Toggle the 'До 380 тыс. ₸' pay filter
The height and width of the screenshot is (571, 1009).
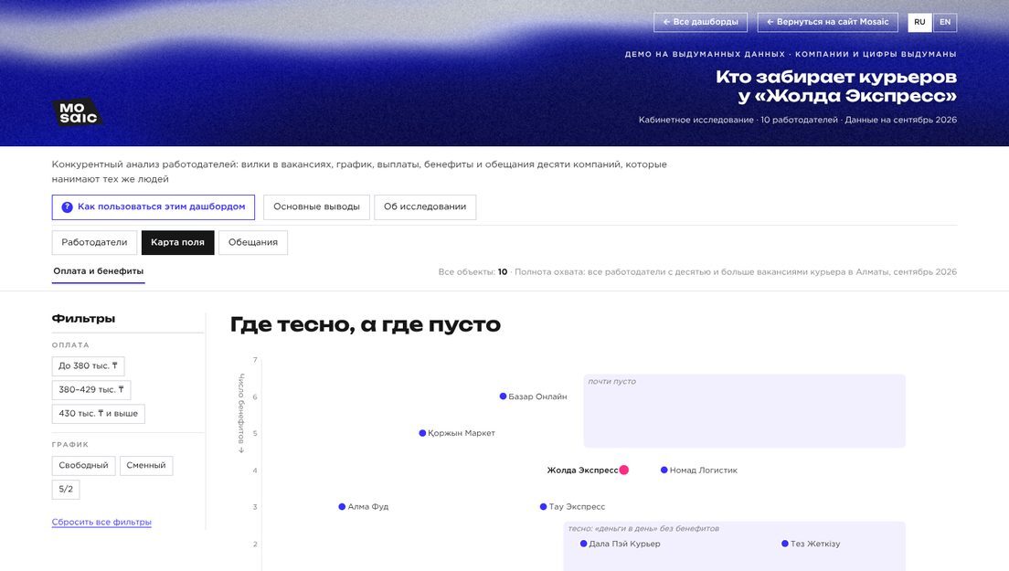coord(88,365)
